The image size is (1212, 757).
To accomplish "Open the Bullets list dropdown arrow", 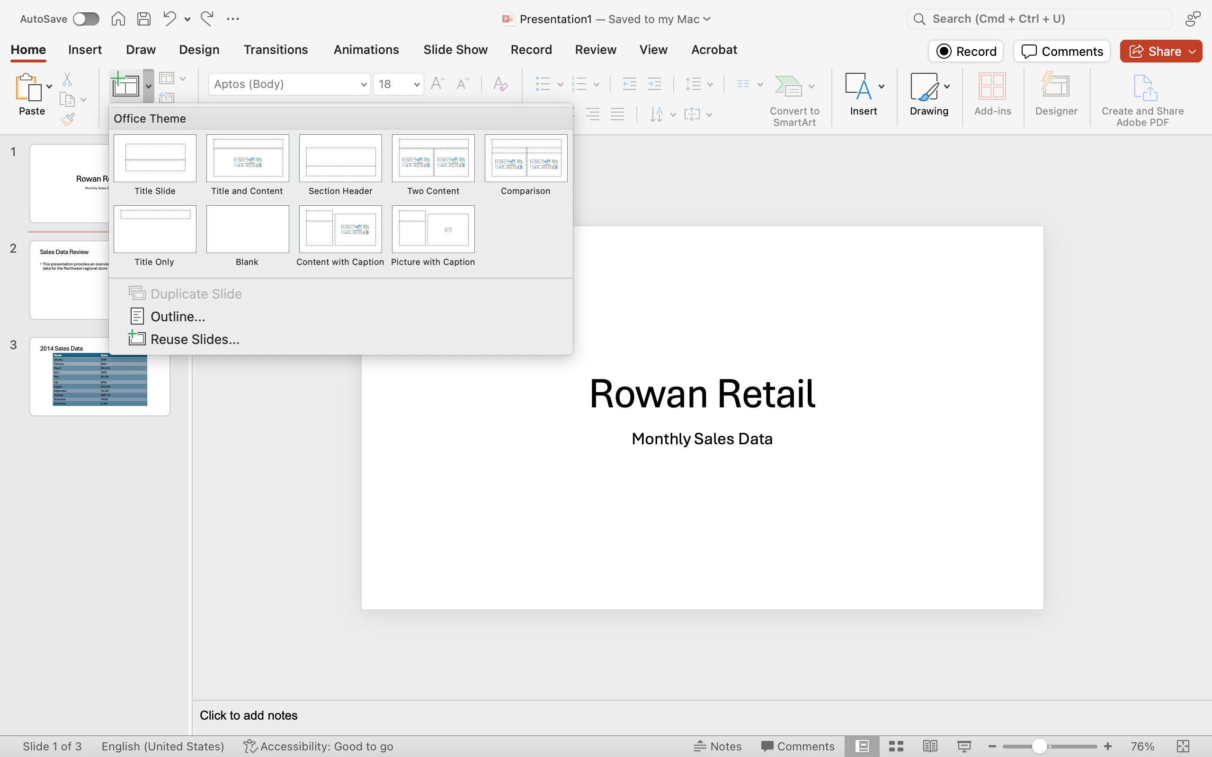I will 560,84.
